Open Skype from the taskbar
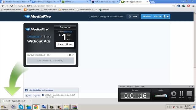This screenshot has width=196, height=110. pos(21,107)
